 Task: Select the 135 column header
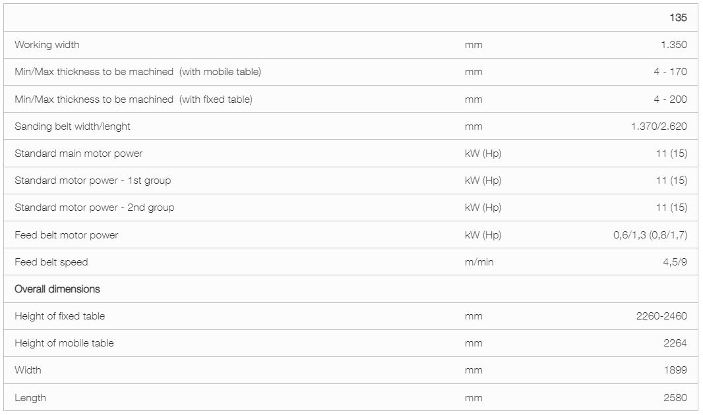point(678,18)
